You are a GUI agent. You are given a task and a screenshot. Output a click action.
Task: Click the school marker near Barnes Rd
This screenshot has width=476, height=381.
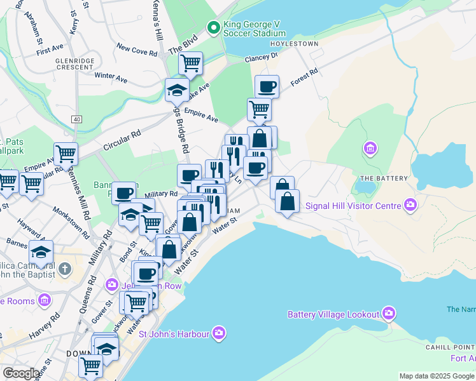41,252
